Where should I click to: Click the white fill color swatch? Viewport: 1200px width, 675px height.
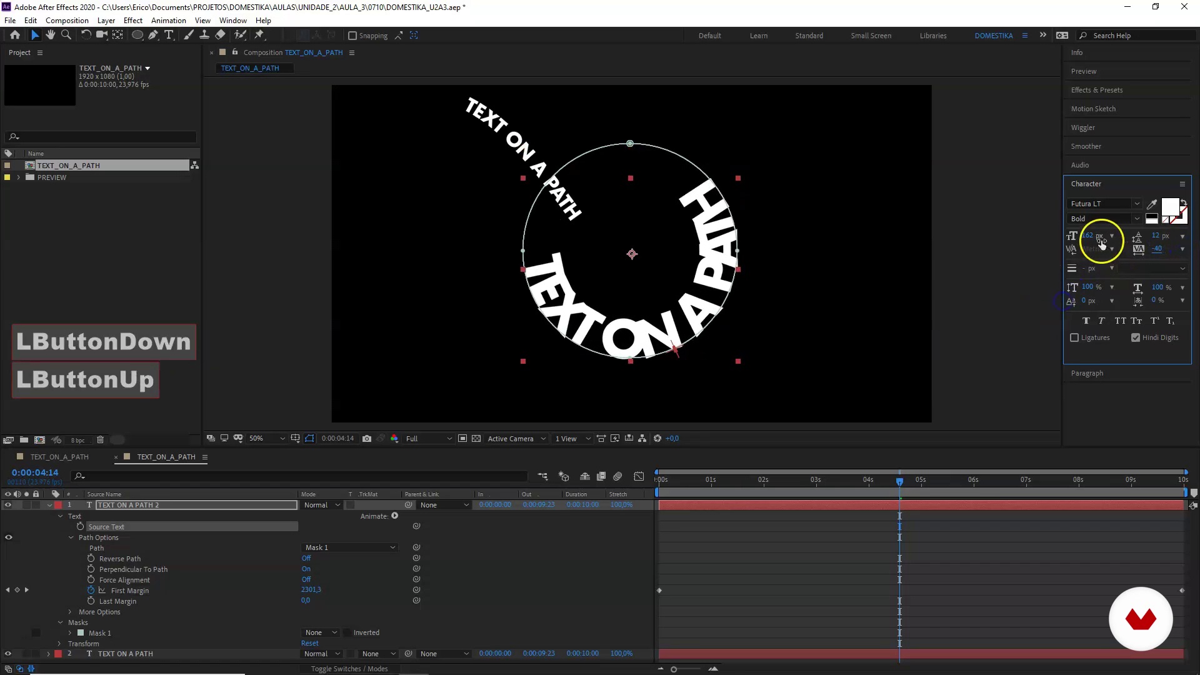[1169, 207]
